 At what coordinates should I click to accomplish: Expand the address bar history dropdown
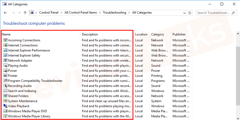coord(184,13)
